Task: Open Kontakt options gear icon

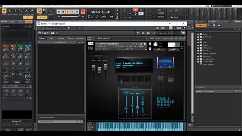Action: coord(143,33)
